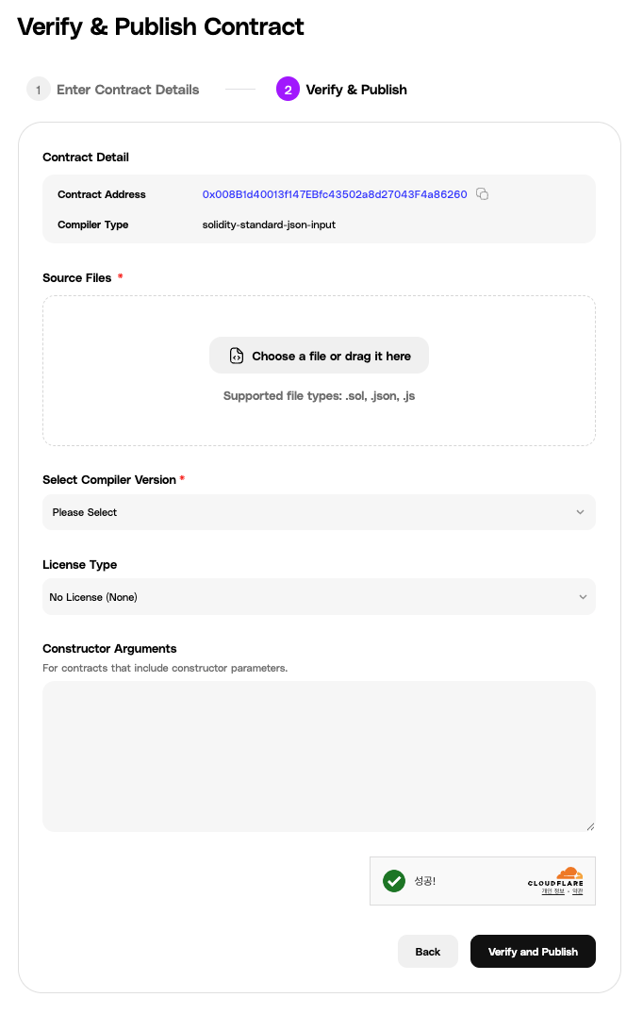
Task: Open the contract address hyperlink
Action: coord(335,194)
